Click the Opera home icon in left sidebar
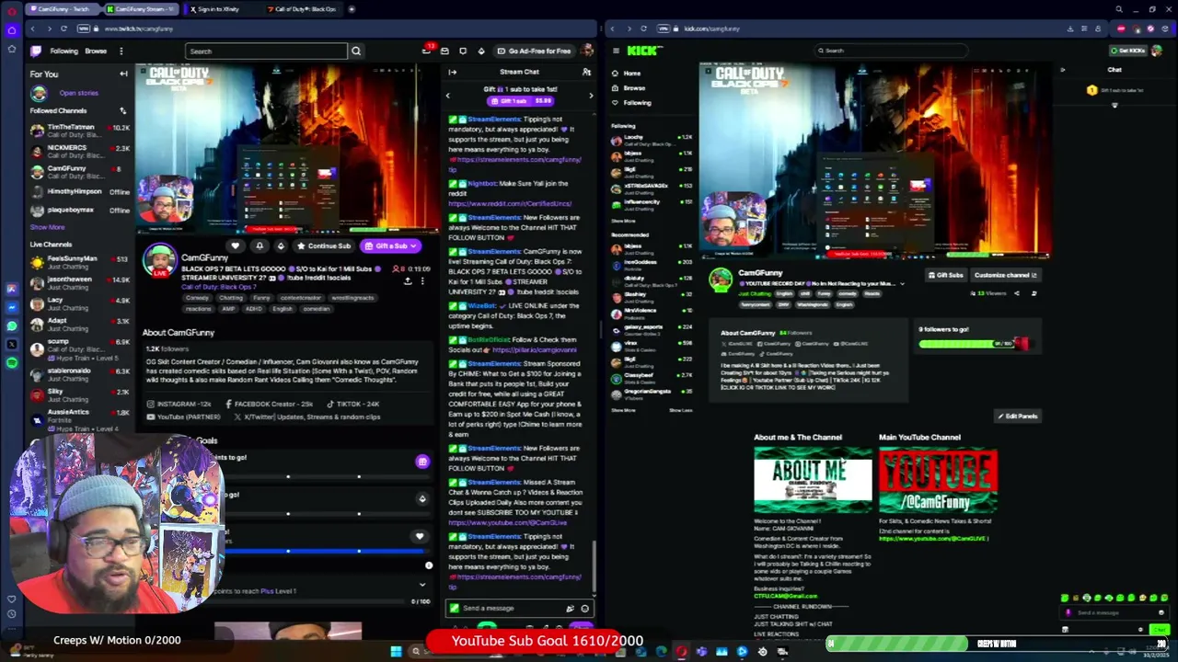The height and width of the screenshot is (662, 1178). tap(11, 29)
